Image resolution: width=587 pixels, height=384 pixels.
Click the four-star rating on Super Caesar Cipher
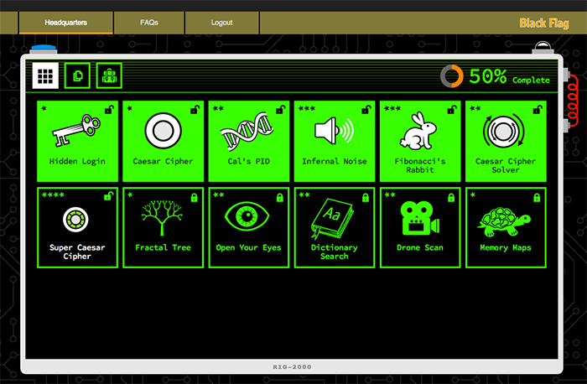[53, 195]
